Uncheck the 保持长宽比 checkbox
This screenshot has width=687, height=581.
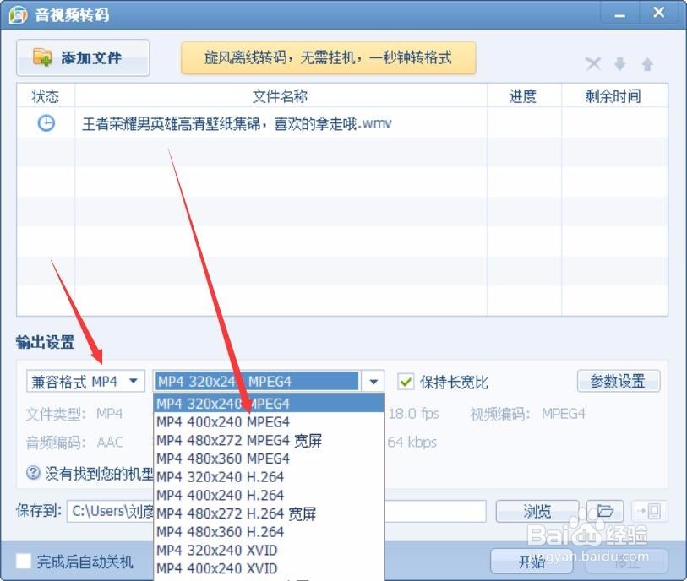(x=406, y=382)
